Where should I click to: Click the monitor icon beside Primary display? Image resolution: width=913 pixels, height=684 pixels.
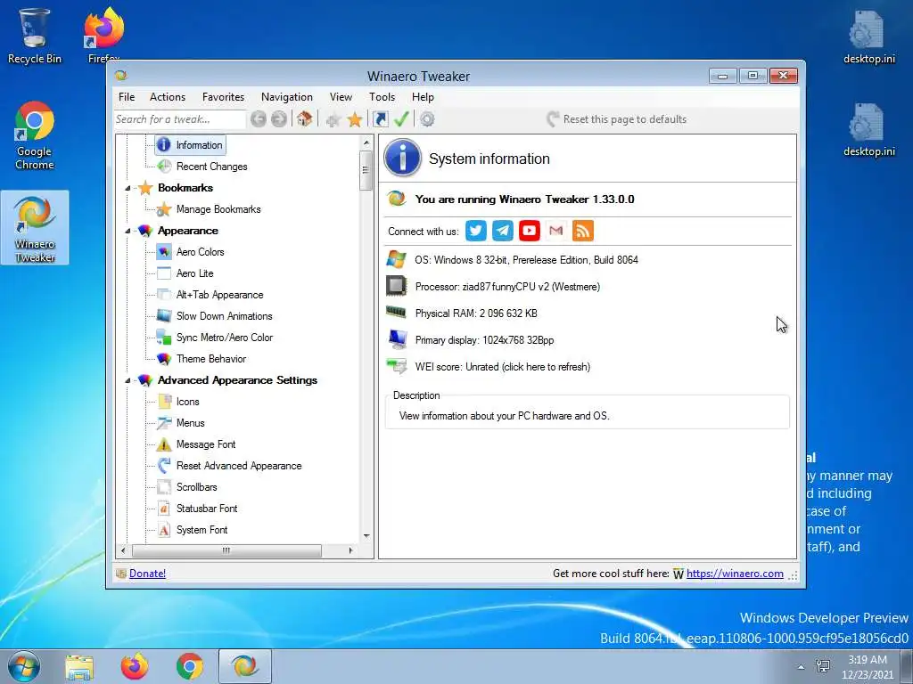point(398,338)
